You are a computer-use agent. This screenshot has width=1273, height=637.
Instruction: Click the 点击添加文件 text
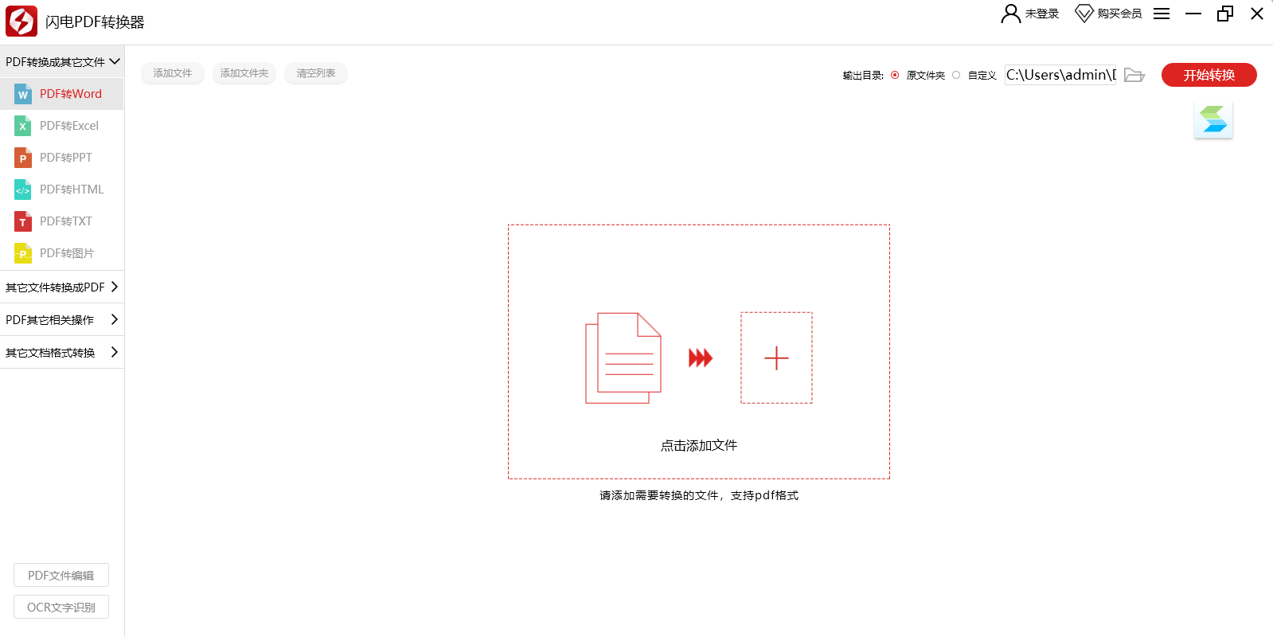(x=699, y=446)
